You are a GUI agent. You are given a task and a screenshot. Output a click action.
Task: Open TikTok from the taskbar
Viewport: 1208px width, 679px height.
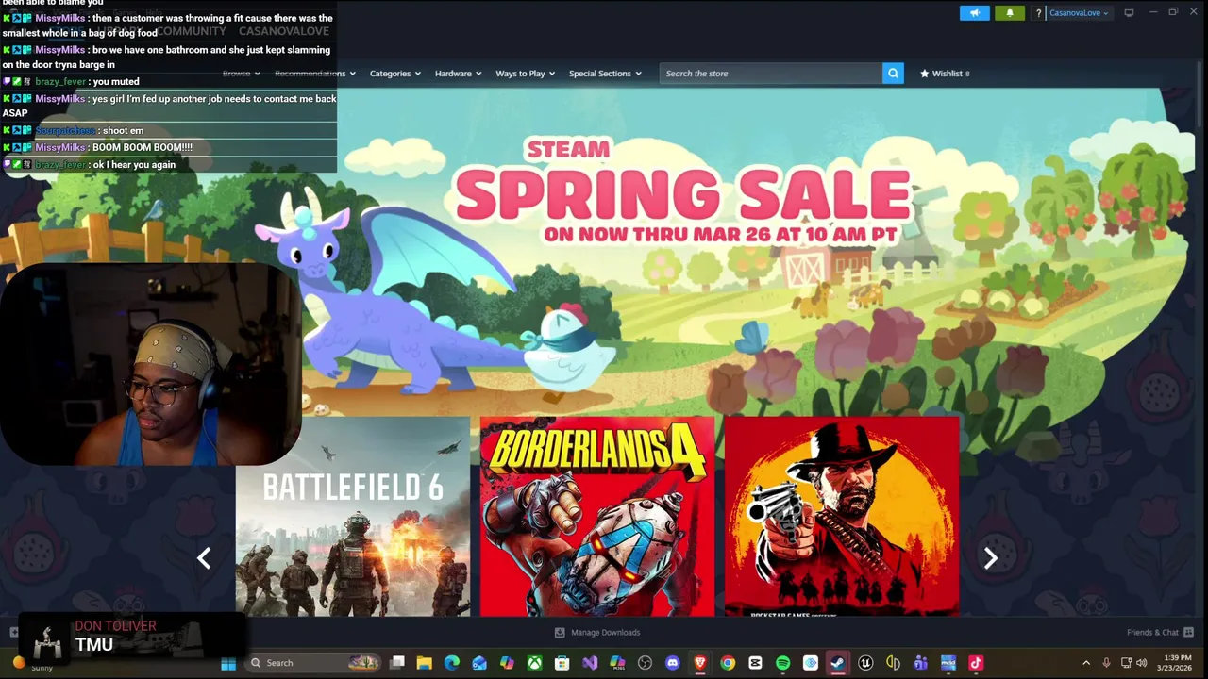[976, 663]
